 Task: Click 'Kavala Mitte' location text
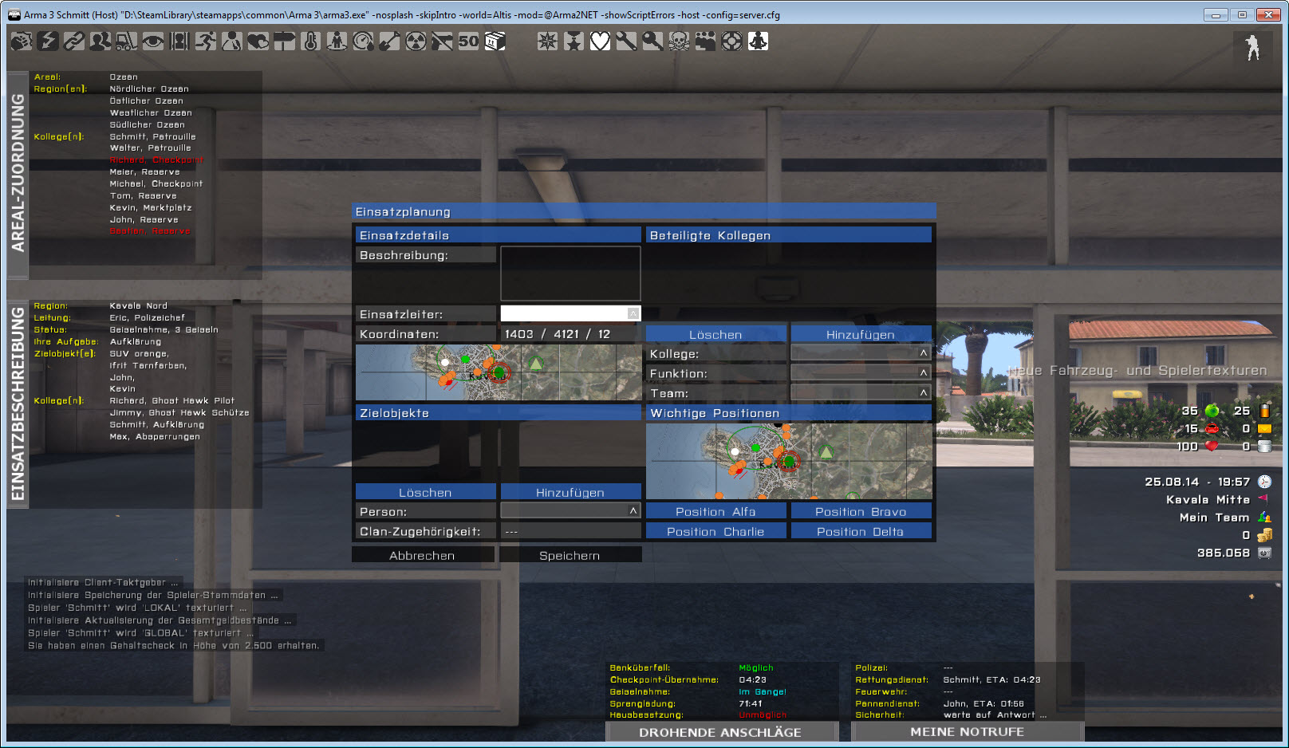click(1208, 500)
